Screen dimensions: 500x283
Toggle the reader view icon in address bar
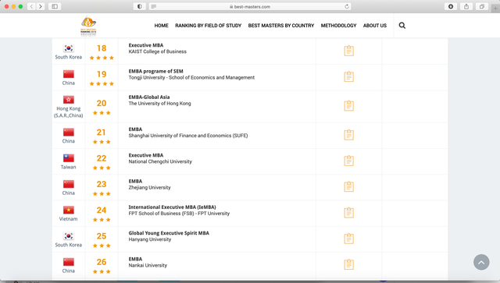(x=154, y=6)
